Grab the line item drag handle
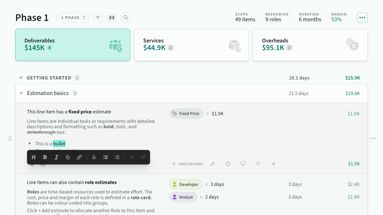This screenshot has height=215, width=383. [x=10, y=138]
